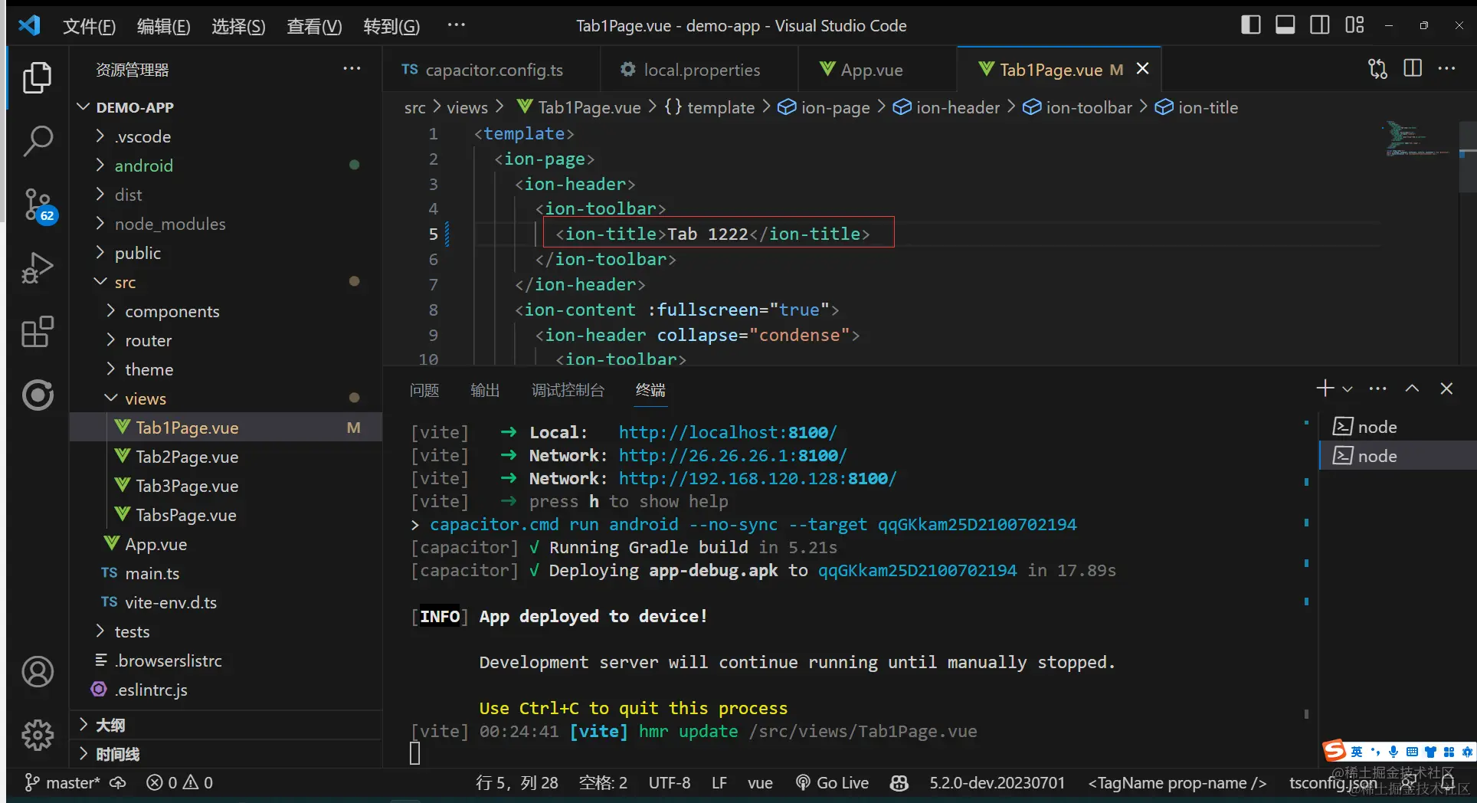Viewport: 1477px width, 803px height.
Task: Open the circular-arrow view below Extensions
Action: (x=38, y=395)
